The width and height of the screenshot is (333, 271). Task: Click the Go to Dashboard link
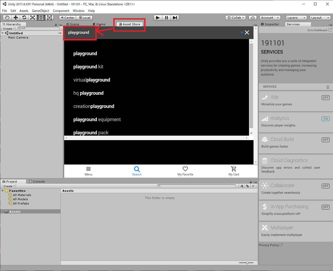pos(319,30)
